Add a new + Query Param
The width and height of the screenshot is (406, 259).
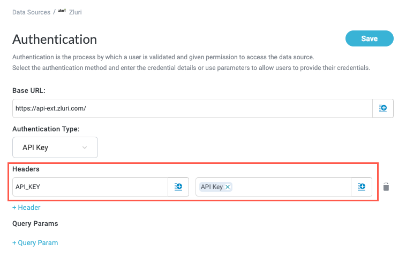(x=35, y=242)
